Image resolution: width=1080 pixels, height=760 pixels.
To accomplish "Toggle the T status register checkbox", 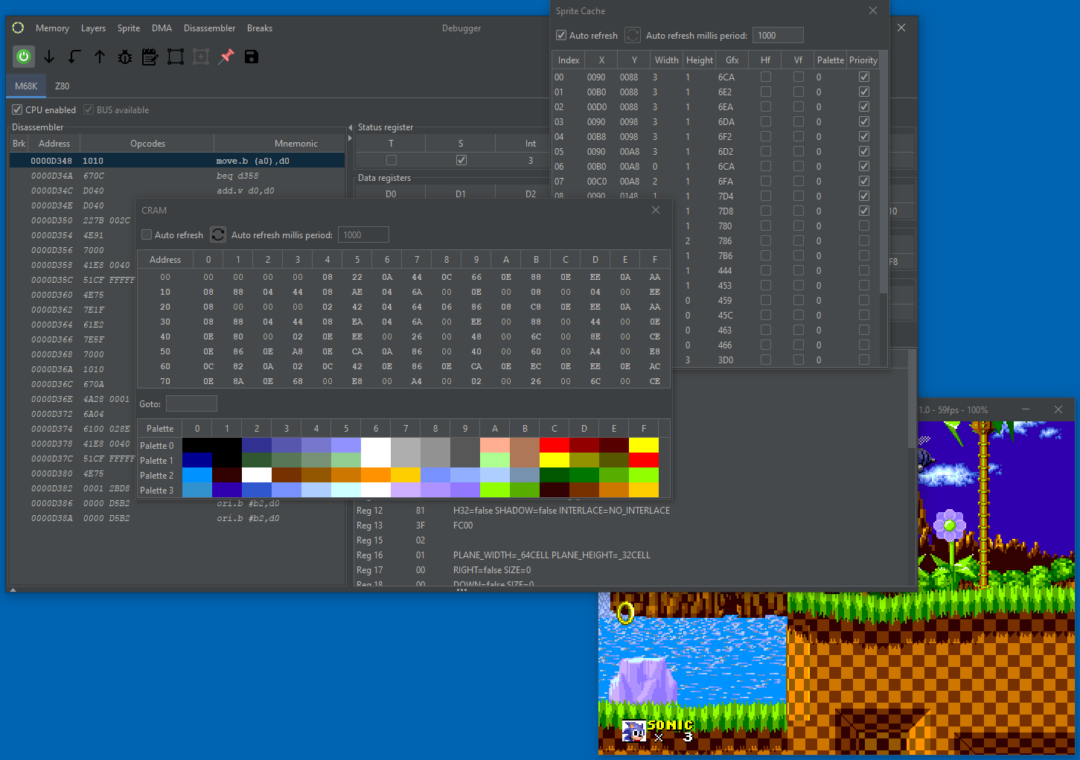I will tap(392, 160).
